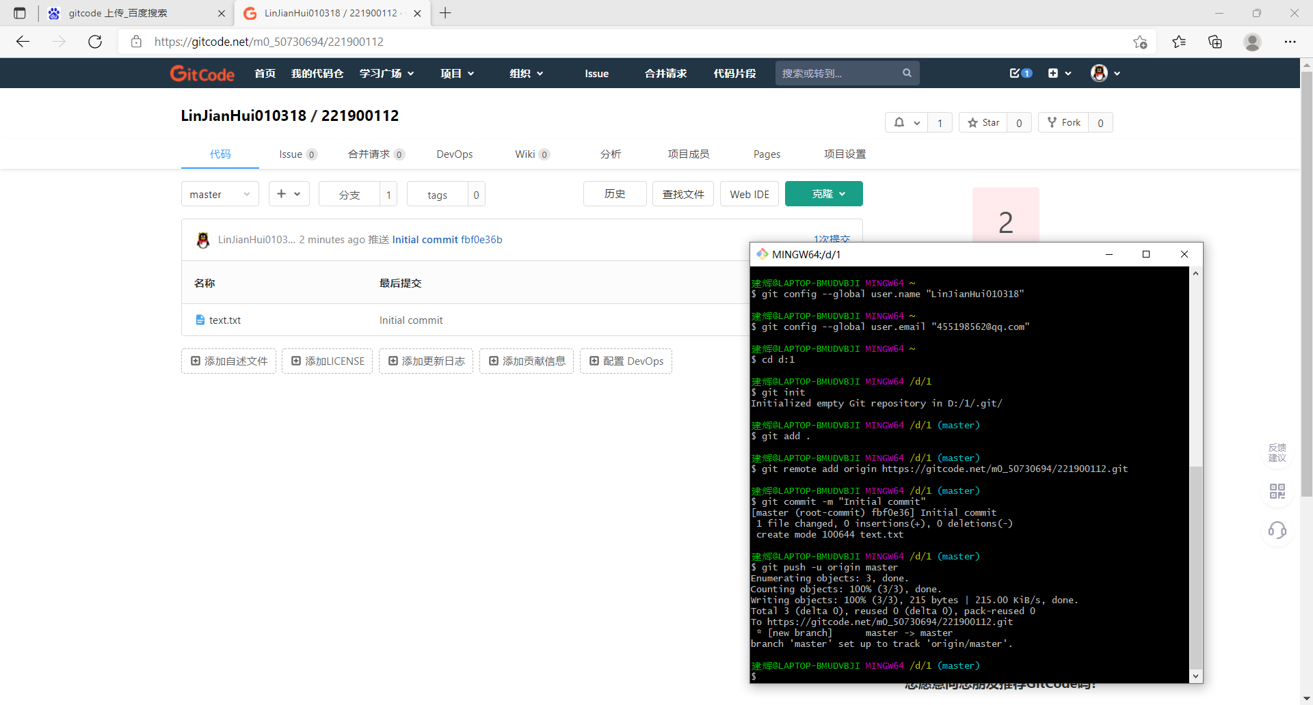This screenshot has width=1313, height=705.
Task: Close the gitcode Baidu search tab
Action: [x=221, y=13]
